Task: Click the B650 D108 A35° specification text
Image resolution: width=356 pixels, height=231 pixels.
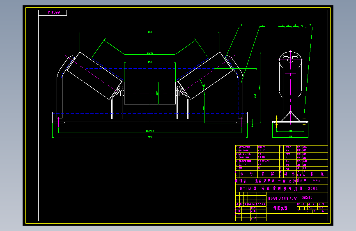Action: pyautogui.click(x=282, y=198)
